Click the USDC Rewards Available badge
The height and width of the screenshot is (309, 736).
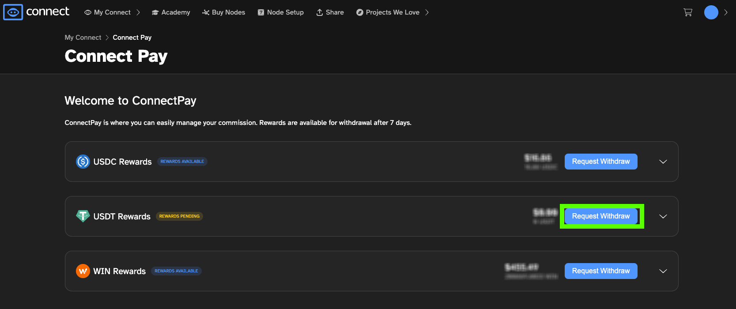coord(182,162)
